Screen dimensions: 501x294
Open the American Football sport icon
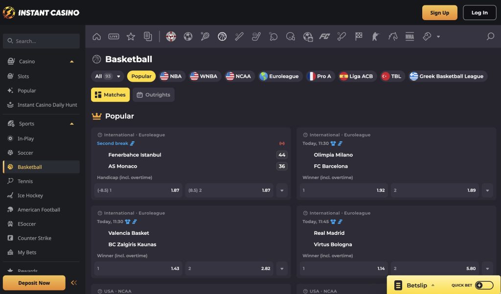pos(291,36)
